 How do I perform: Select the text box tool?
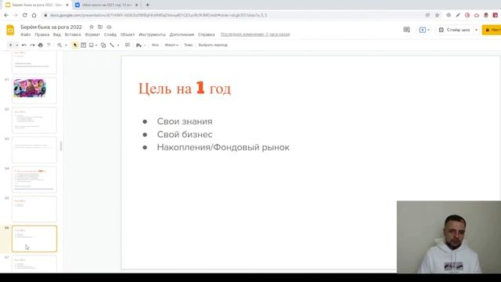click(x=84, y=45)
